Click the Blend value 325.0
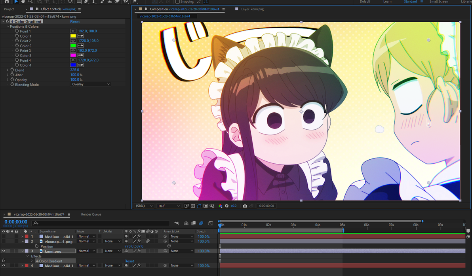The width and height of the screenshot is (472, 276). [75, 70]
